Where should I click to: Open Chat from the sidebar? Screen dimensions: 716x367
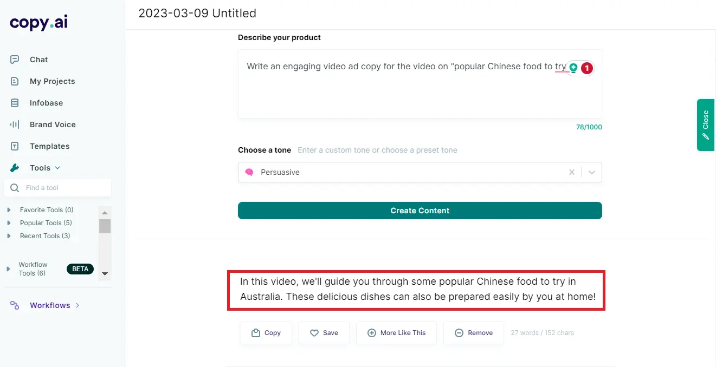click(x=38, y=60)
